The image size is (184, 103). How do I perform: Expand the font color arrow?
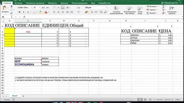[x=49, y=12]
